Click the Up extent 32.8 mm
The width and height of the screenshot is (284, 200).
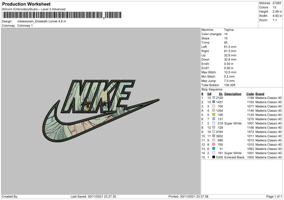click(x=230, y=55)
